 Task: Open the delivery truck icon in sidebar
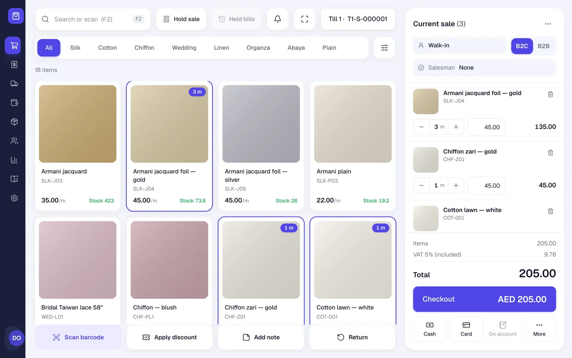[x=14, y=83]
